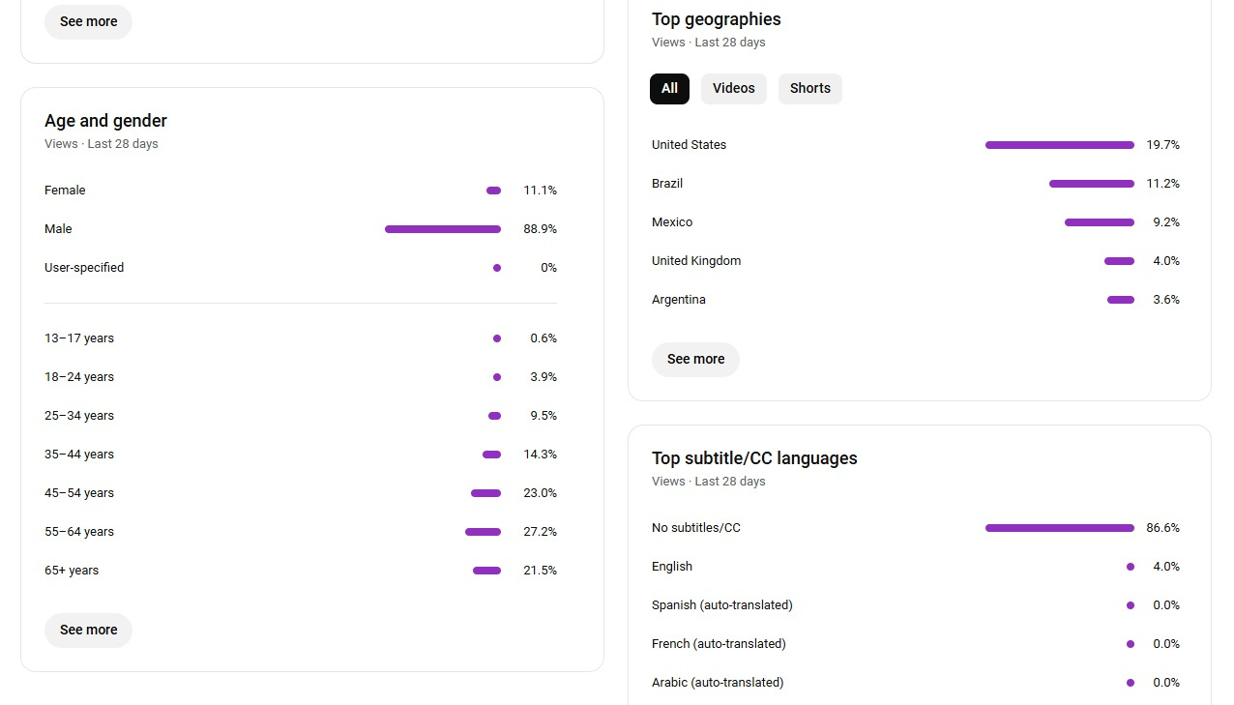Click the Female row label
The height and width of the screenshot is (705, 1234).
[65, 191]
